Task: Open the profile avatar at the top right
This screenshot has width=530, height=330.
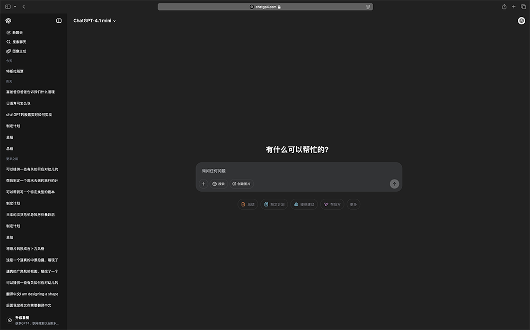Action: click(522, 21)
